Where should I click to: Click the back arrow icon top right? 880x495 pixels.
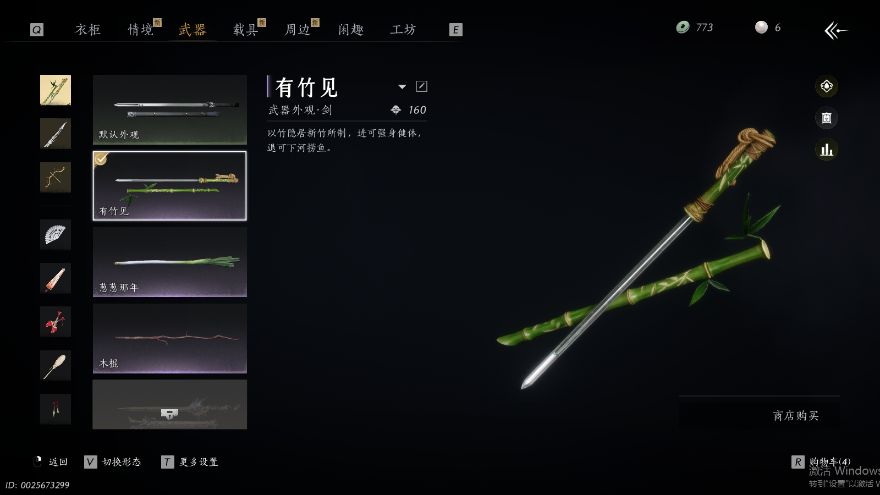[835, 30]
